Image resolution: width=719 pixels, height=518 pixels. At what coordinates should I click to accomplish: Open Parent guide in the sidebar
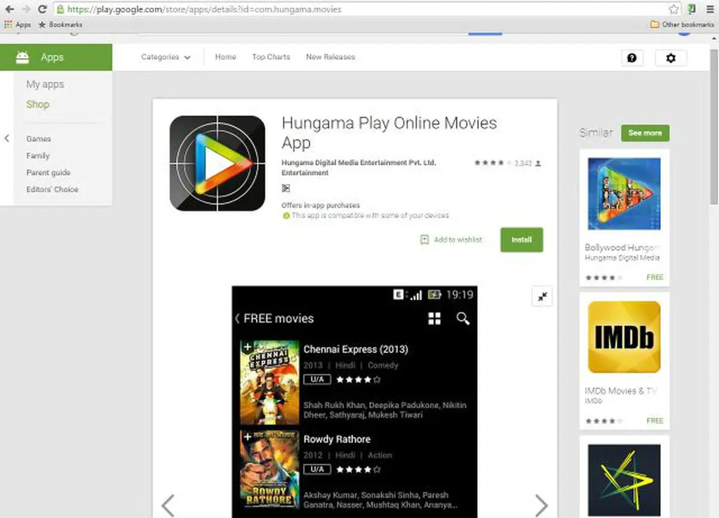click(49, 173)
